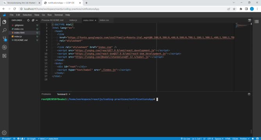This screenshot has width=261, height=140.
Task: Select the Terminal 0 panel tab
Action: (x=62, y=94)
